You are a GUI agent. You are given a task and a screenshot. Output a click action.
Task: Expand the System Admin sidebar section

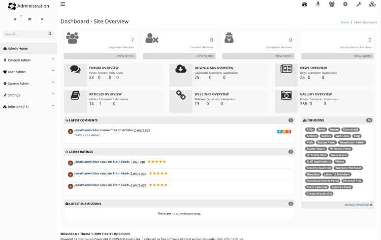click(x=28, y=83)
